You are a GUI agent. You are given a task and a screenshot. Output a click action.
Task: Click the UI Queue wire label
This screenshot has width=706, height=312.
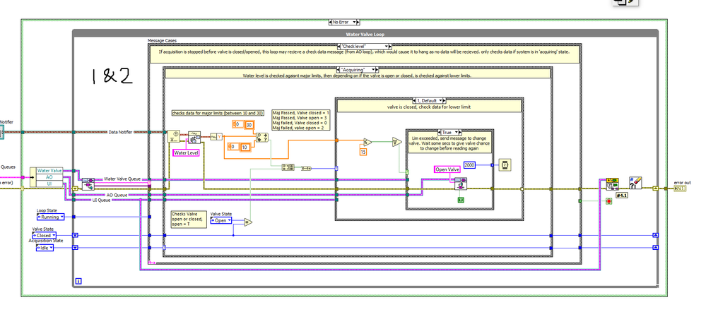coord(101,200)
